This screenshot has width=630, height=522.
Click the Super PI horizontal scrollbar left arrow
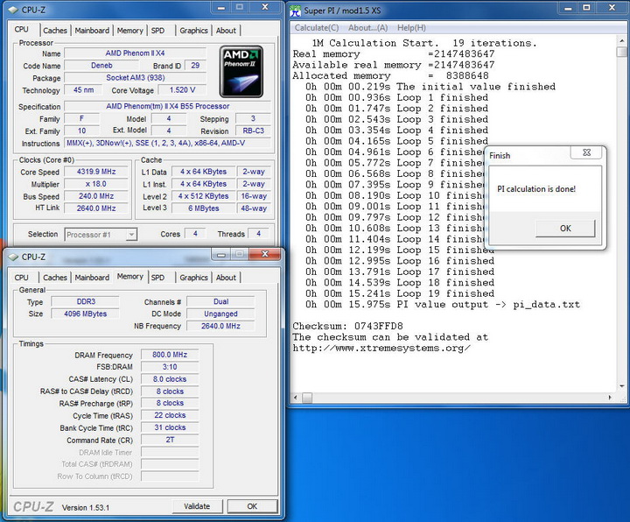click(x=296, y=398)
